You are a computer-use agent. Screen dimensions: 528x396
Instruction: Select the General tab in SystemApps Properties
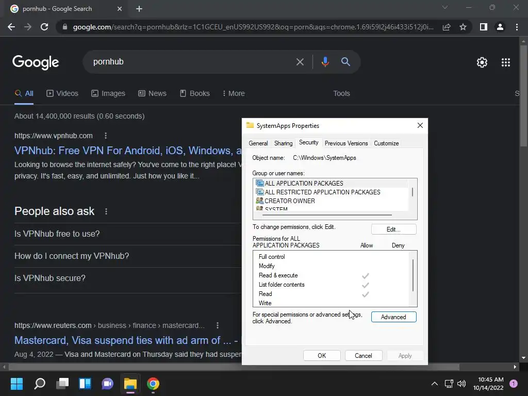[x=258, y=143]
